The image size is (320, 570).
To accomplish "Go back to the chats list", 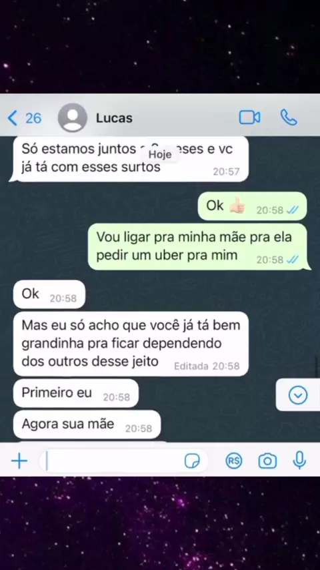I will click(13, 118).
